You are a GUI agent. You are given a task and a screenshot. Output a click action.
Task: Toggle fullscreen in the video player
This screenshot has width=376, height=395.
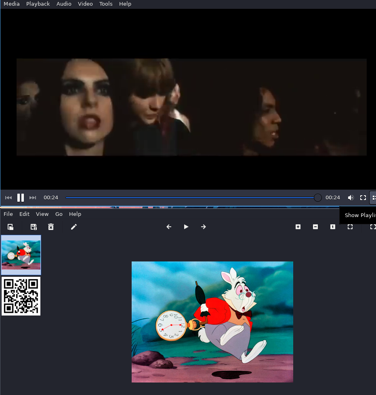[363, 198]
